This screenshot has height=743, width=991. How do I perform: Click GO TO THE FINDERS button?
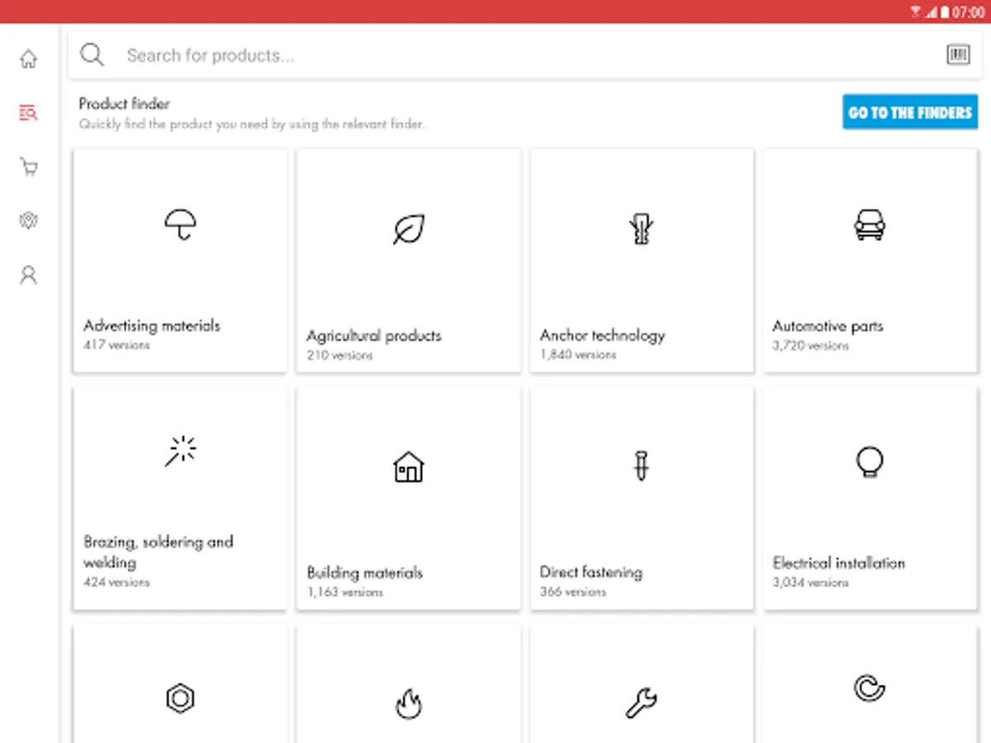tap(910, 112)
